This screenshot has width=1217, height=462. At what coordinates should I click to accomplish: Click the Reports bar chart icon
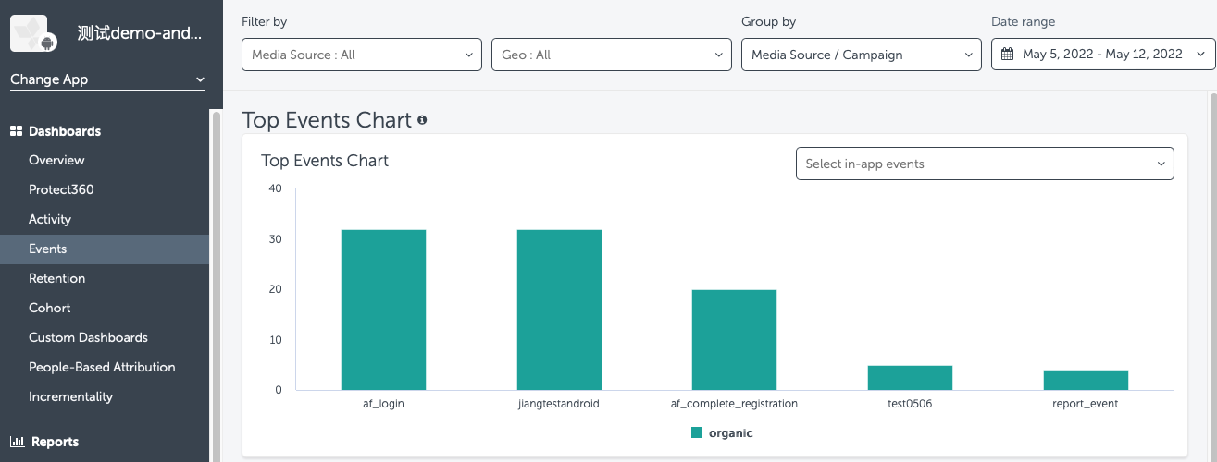pyautogui.click(x=16, y=442)
